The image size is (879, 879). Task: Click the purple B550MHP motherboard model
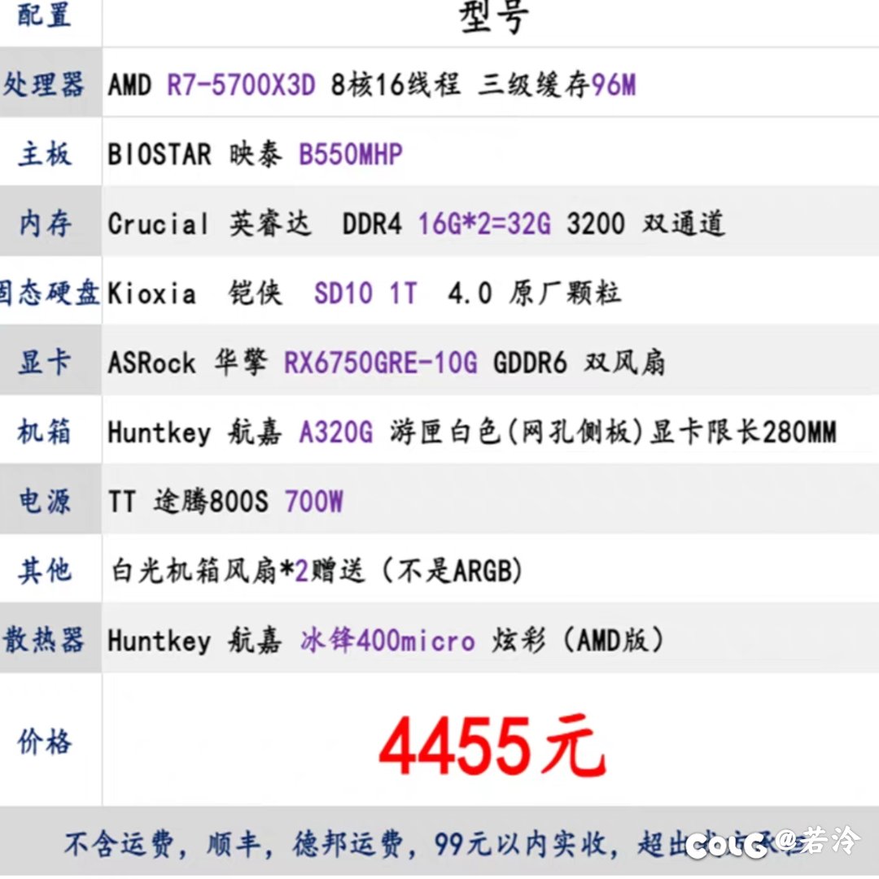pos(351,154)
